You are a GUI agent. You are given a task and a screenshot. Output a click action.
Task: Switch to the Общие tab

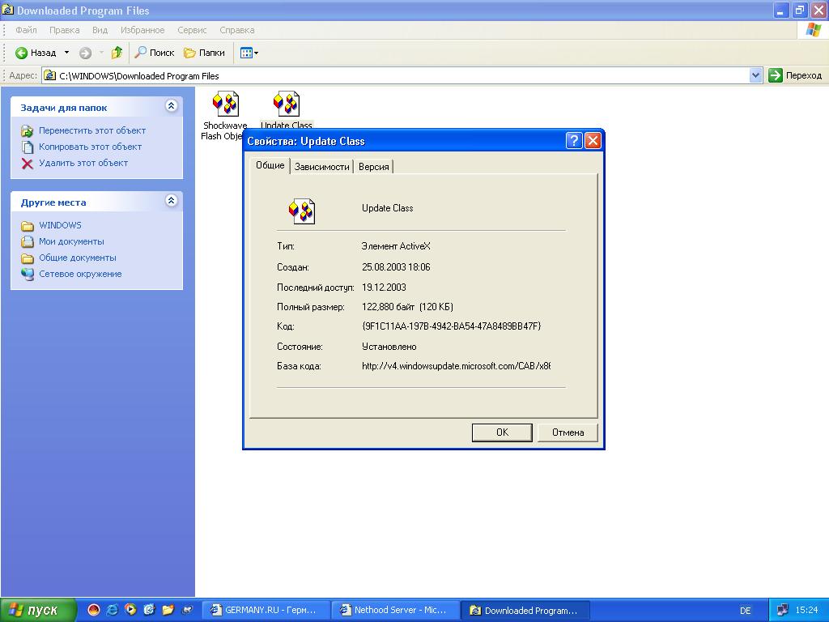(x=270, y=165)
